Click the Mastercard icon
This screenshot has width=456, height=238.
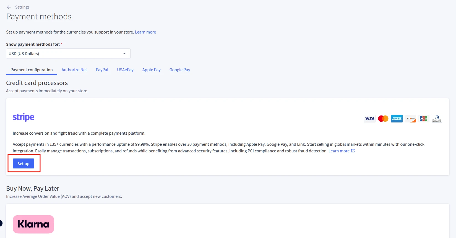coord(383,119)
